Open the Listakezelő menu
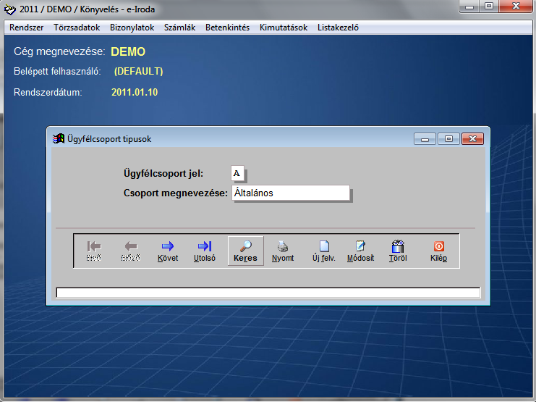Image resolution: width=536 pixels, height=402 pixels. [x=338, y=28]
